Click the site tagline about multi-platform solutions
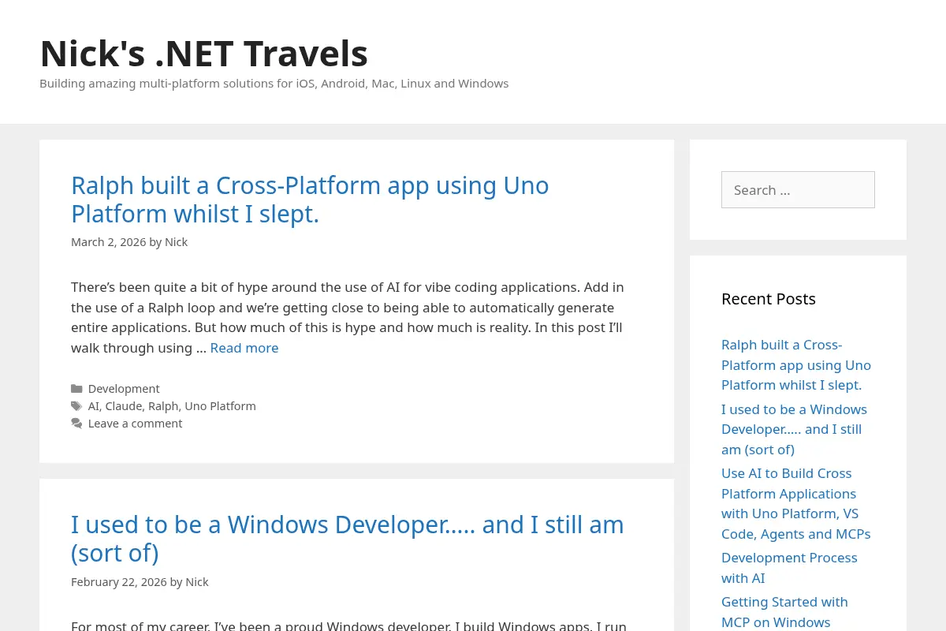Viewport: 946px width, 631px height. coord(274,84)
